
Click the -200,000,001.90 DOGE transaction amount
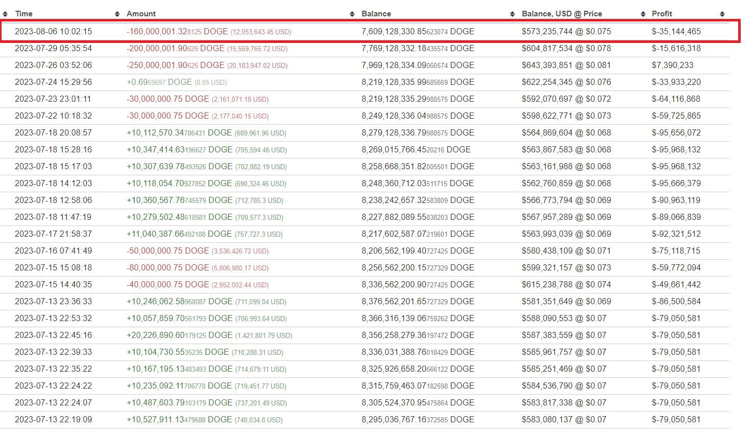(x=176, y=49)
